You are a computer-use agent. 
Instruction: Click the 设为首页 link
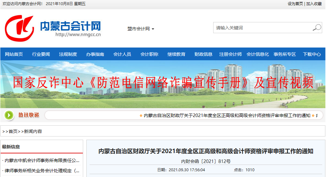[295, 4]
